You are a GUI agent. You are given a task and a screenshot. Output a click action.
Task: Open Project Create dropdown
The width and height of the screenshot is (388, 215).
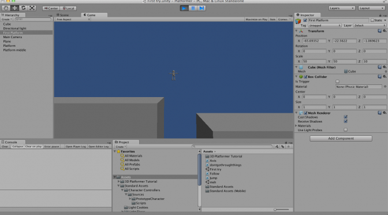pos(121,147)
